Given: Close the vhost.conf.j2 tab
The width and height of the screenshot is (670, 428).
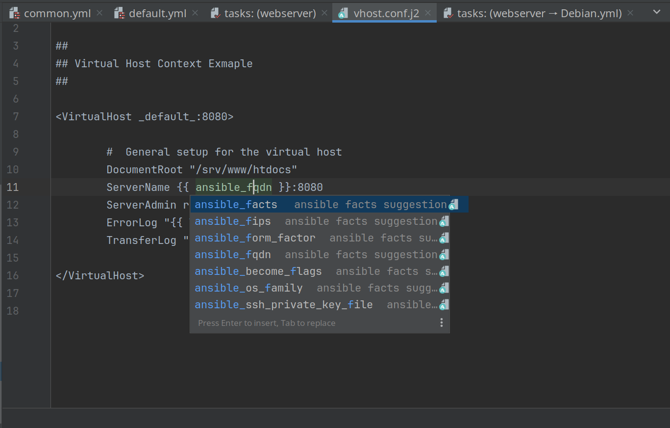Looking at the screenshot, I should [428, 13].
